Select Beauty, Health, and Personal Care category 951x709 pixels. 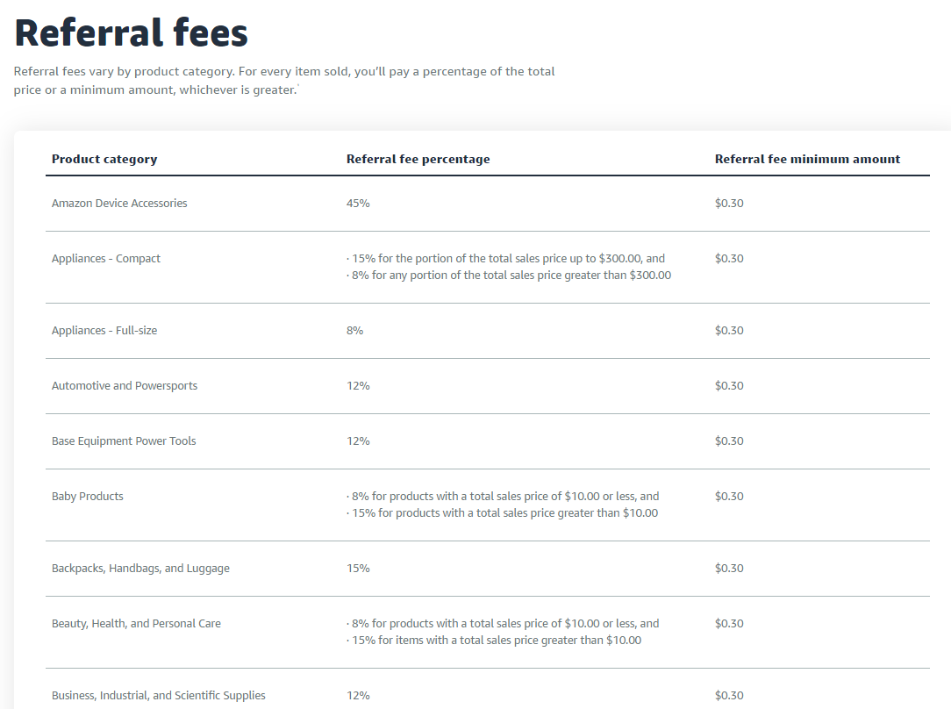click(x=136, y=623)
